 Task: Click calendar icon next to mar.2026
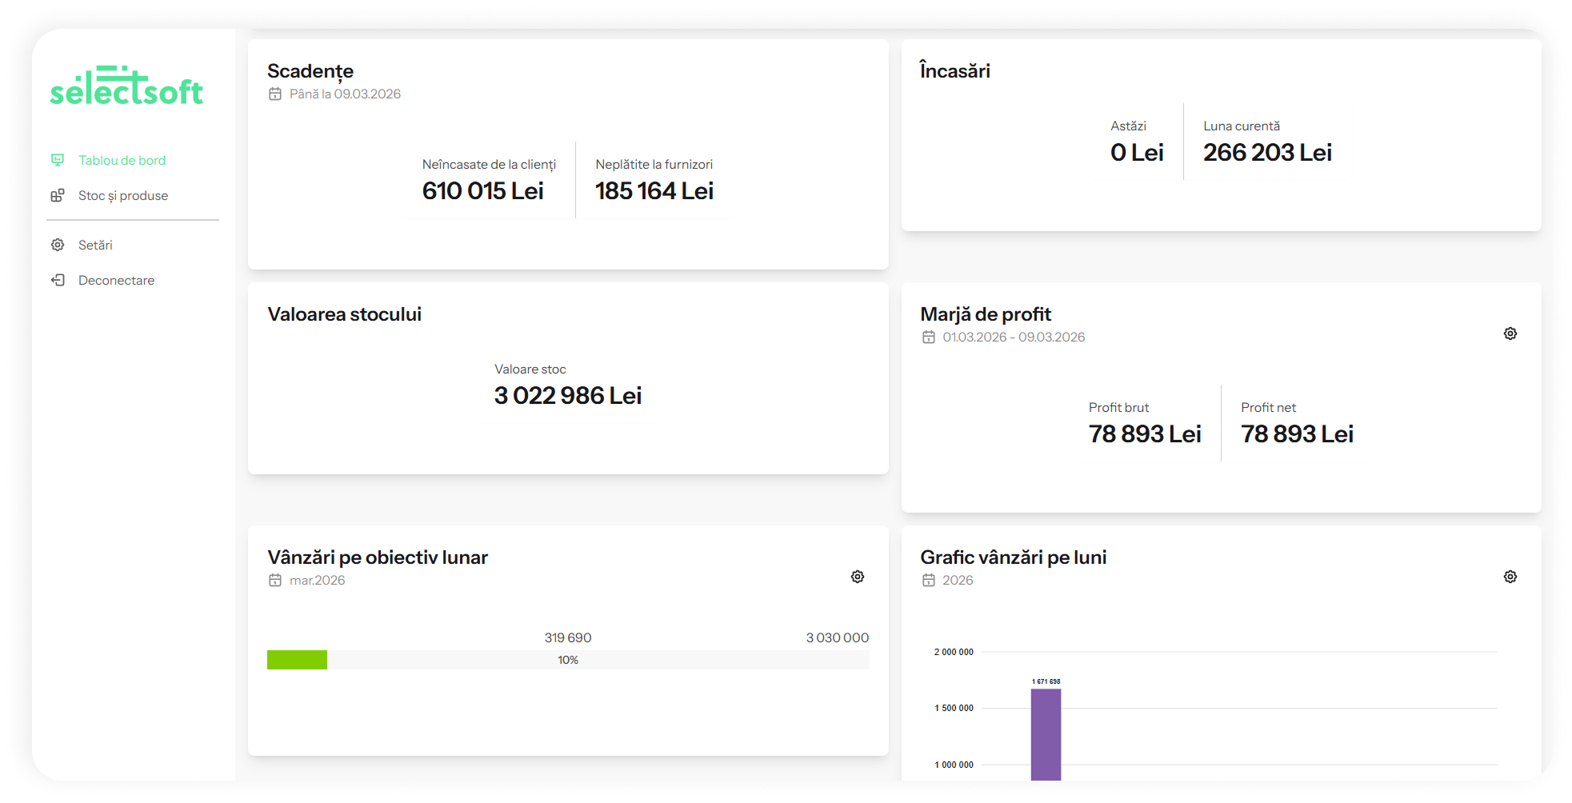point(275,581)
